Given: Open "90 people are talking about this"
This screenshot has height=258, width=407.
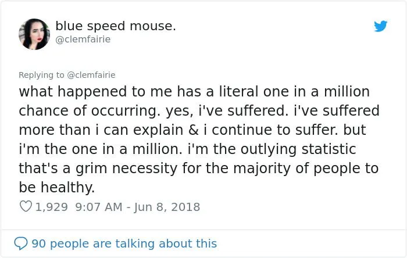Looking at the screenshot, I should pos(124,243).
